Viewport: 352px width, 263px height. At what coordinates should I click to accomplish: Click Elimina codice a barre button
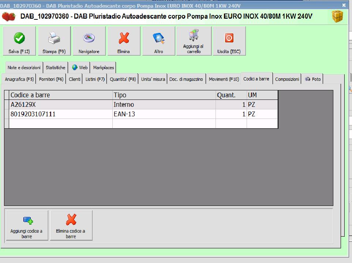click(71, 225)
